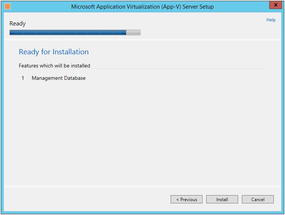285x215 pixels.
Task: Close the App-V Server Setup window
Action: tap(276, 5)
